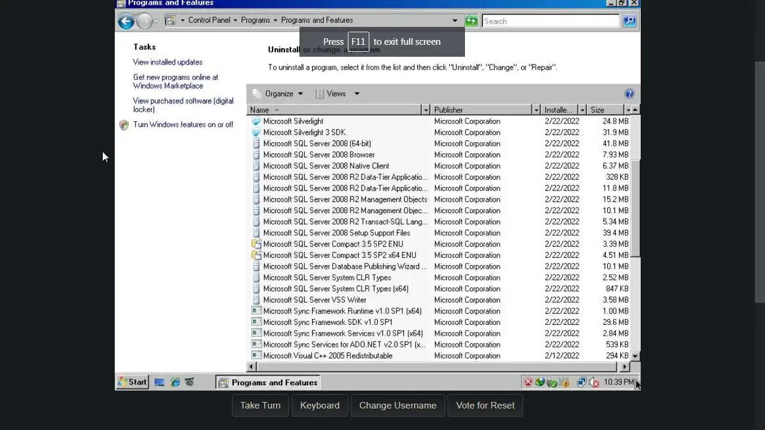Click the shield icon beside Turn Windows features
Image resolution: width=765 pixels, height=430 pixels.
point(124,125)
